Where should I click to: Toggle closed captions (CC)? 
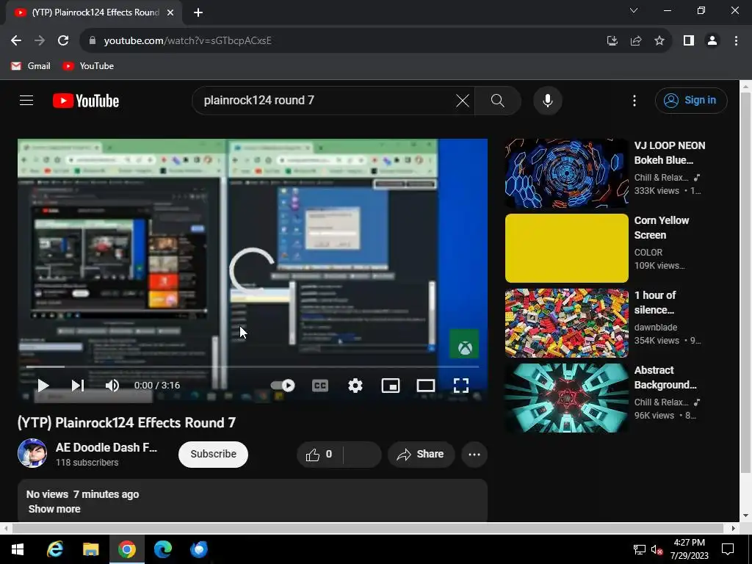click(320, 385)
